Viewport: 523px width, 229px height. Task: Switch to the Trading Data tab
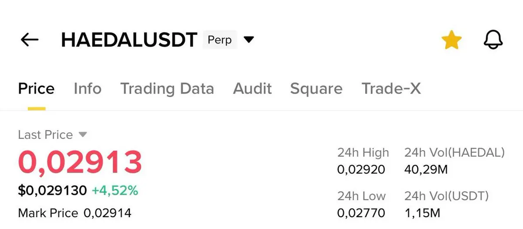click(167, 89)
